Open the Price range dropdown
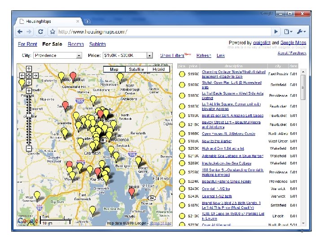323x242 pixels. click(x=127, y=56)
